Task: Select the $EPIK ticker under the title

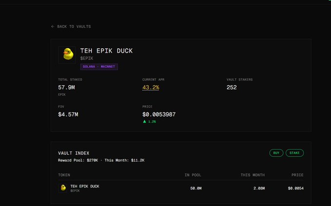Action: point(87,58)
